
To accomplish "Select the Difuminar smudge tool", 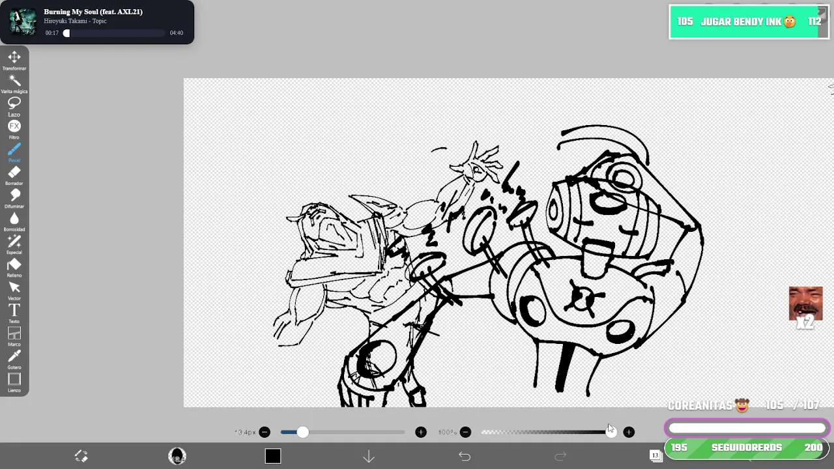I will tap(14, 198).
